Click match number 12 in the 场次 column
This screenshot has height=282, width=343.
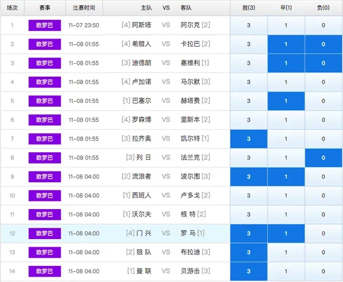12,233
